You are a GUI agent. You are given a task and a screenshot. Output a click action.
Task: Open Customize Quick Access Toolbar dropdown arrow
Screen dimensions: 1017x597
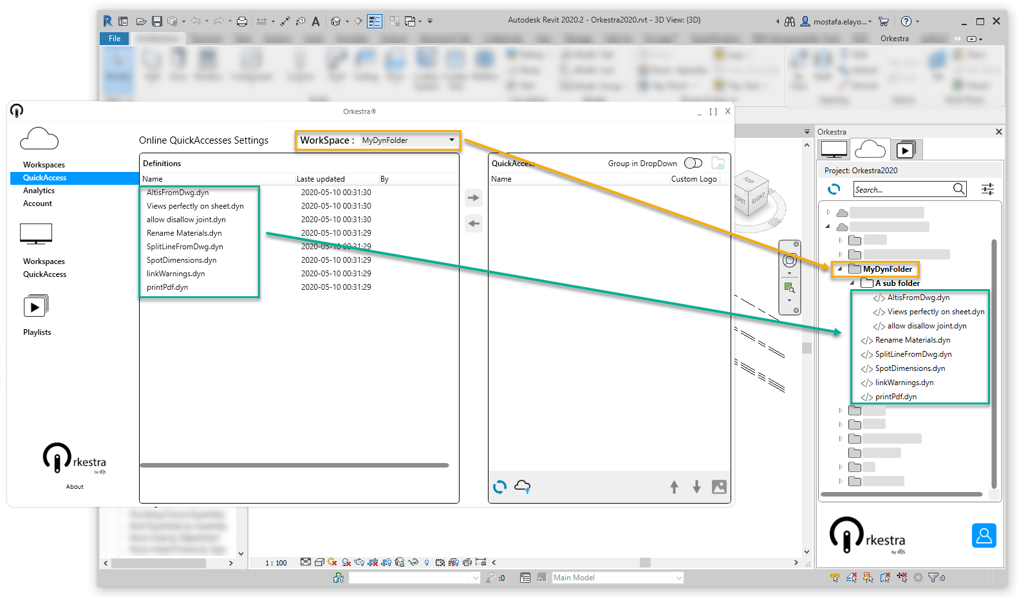430,21
